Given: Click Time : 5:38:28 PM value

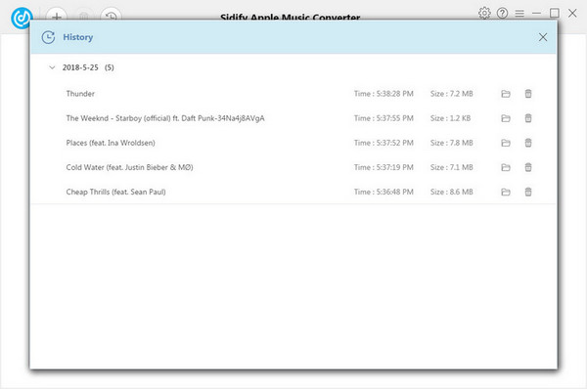Looking at the screenshot, I should [x=384, y=94].
